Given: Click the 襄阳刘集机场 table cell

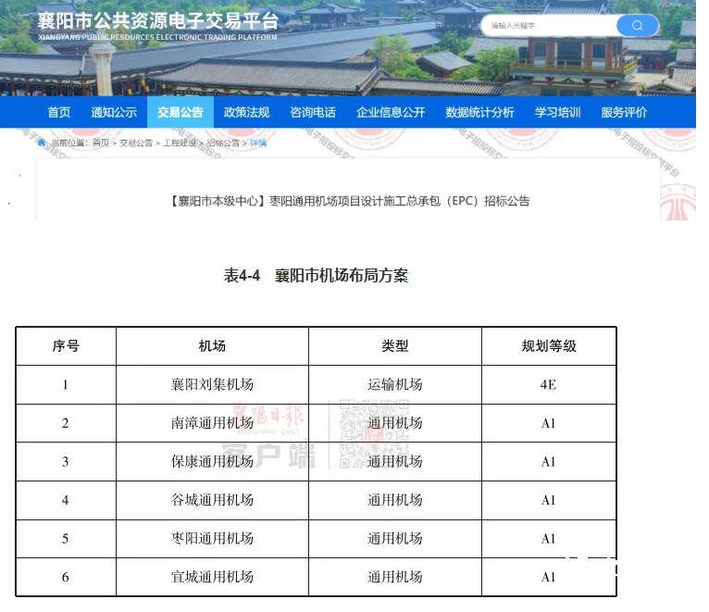Looking at the screenshot, I should [212, 384].
